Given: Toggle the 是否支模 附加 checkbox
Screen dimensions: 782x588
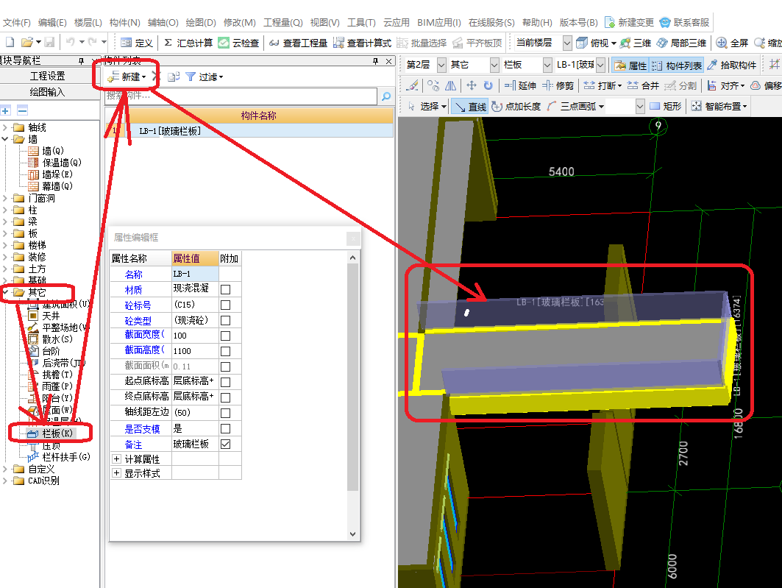Looking at the screenshot, I should [225, 428].
